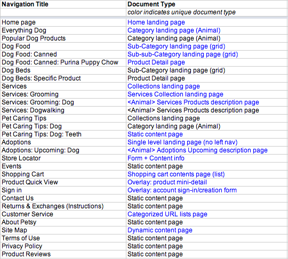
Task: Select the Dog Food: Canned cell
Action: coord(63,54)
